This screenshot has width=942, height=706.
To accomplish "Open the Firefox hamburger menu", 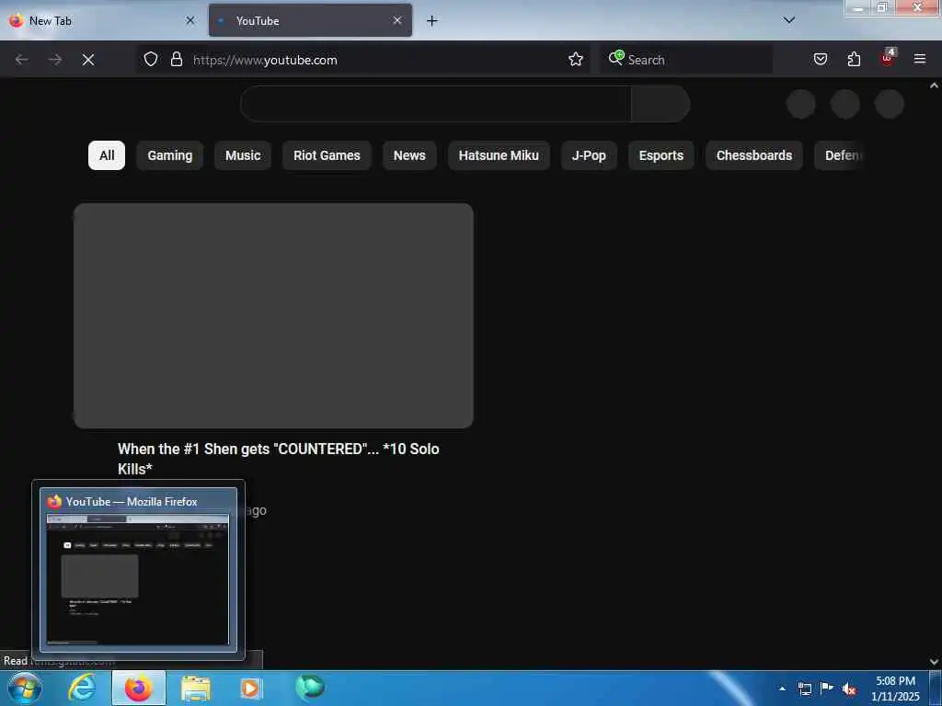I will (920, 59).
